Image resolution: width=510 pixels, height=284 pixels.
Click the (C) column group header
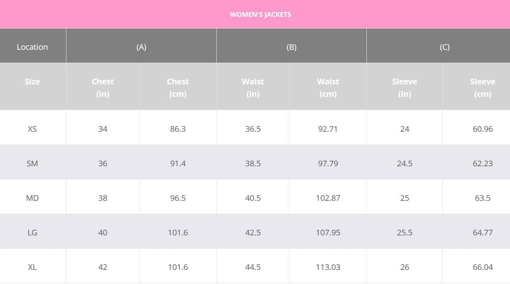[444, 47]
